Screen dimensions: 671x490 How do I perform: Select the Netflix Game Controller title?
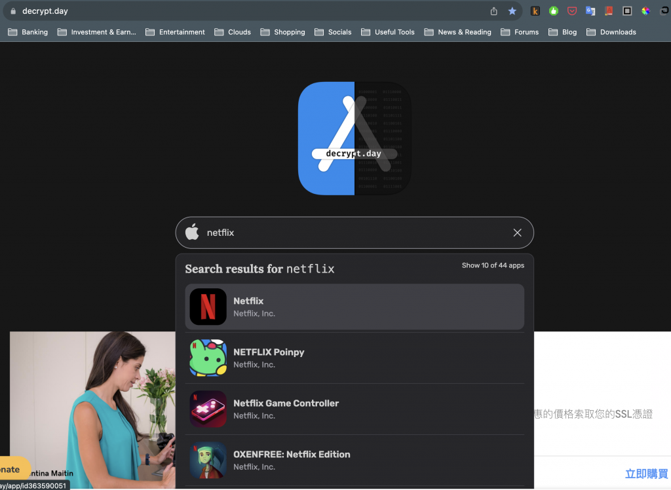pos(286,403)
